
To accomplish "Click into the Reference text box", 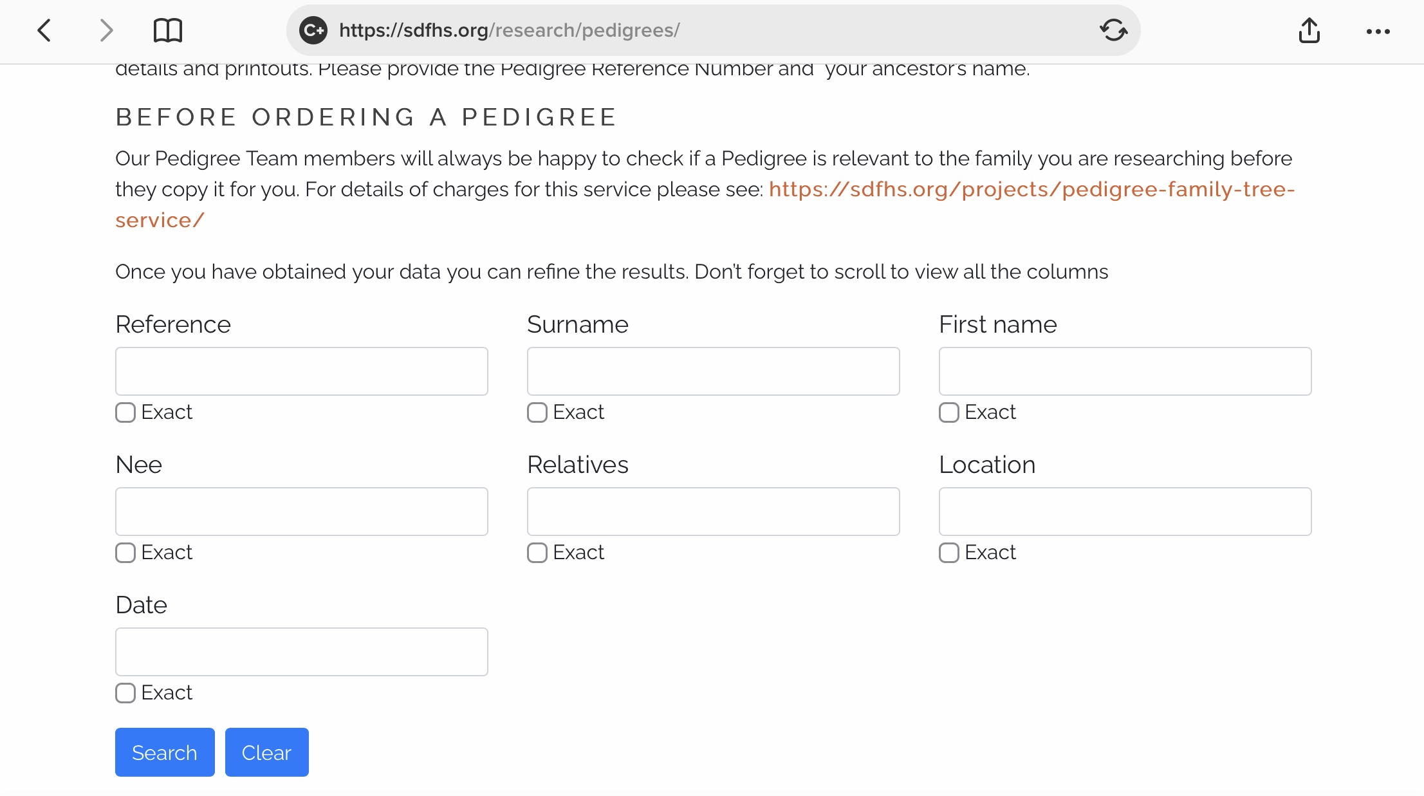I will click(301, 371).
